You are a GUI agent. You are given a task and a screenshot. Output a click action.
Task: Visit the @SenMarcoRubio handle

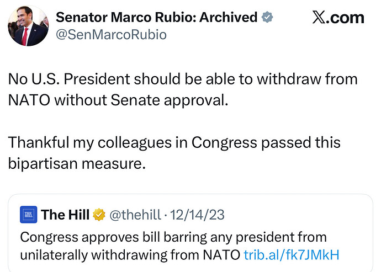pyautogui.click(x=112, y=35)
